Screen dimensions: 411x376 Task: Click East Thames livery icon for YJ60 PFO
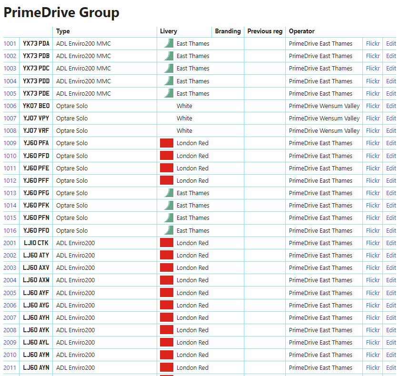(167, 230)
